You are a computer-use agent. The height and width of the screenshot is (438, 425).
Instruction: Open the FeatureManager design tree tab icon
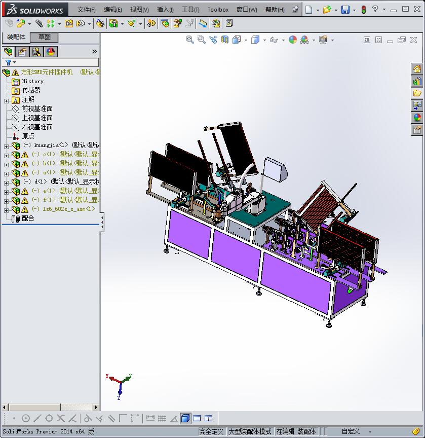coord(9,52)
